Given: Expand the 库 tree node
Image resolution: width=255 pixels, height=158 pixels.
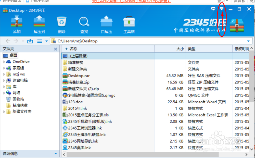Looking at the screenshot, I should [4, 87].
